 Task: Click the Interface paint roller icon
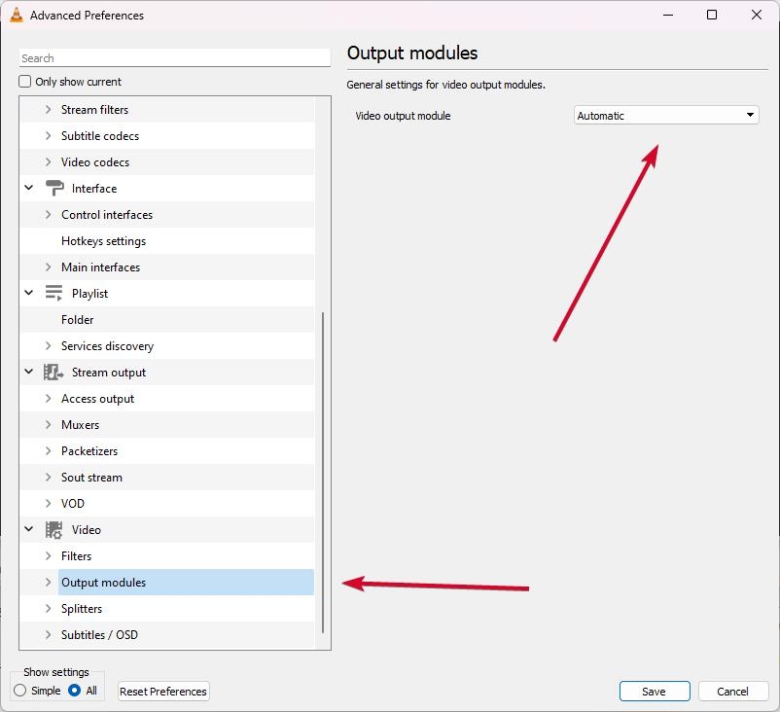click(x=54, y=188)
